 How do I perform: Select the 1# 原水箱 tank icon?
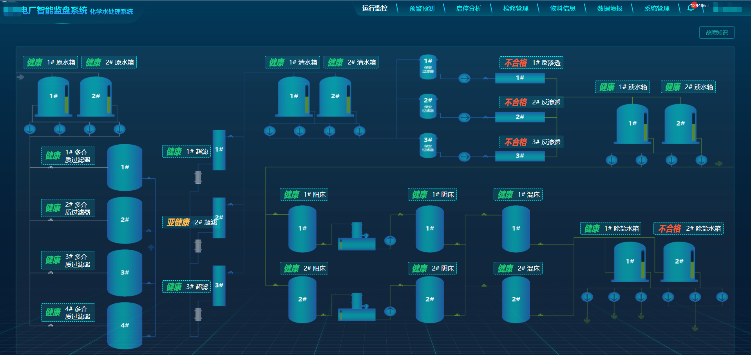(x=54, y=97)
